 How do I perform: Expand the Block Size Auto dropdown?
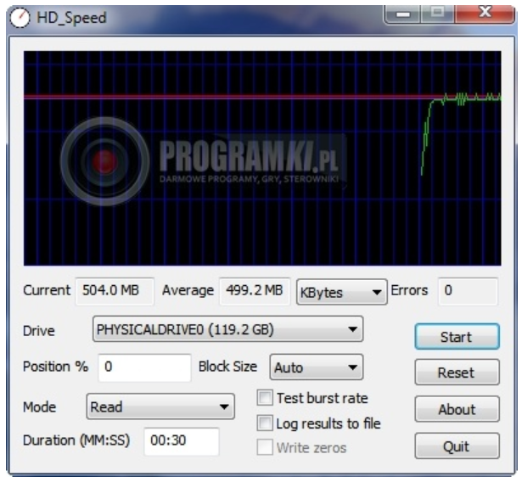tap(317, 367)
